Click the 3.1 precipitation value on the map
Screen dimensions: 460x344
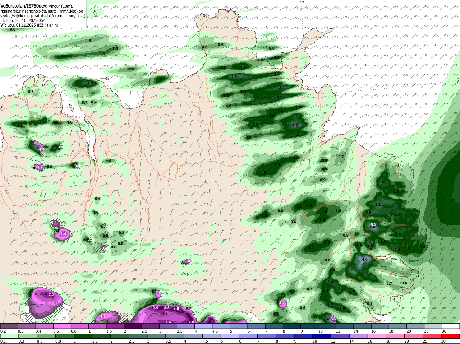(282, 88)
